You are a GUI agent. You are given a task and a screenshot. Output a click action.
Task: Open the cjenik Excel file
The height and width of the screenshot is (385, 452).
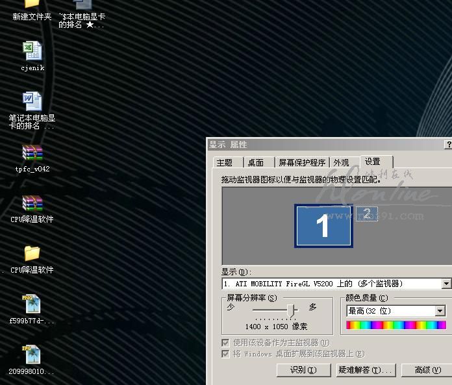[x=32, y=51]
